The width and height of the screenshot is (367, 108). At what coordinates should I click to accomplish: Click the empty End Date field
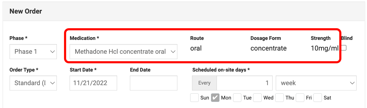click(153, 83)
